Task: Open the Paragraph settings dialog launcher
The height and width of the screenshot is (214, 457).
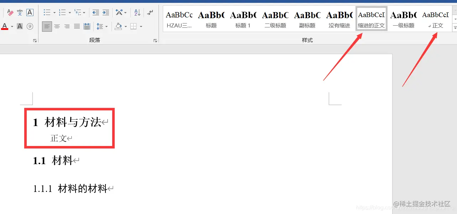Action: (155, 41)
